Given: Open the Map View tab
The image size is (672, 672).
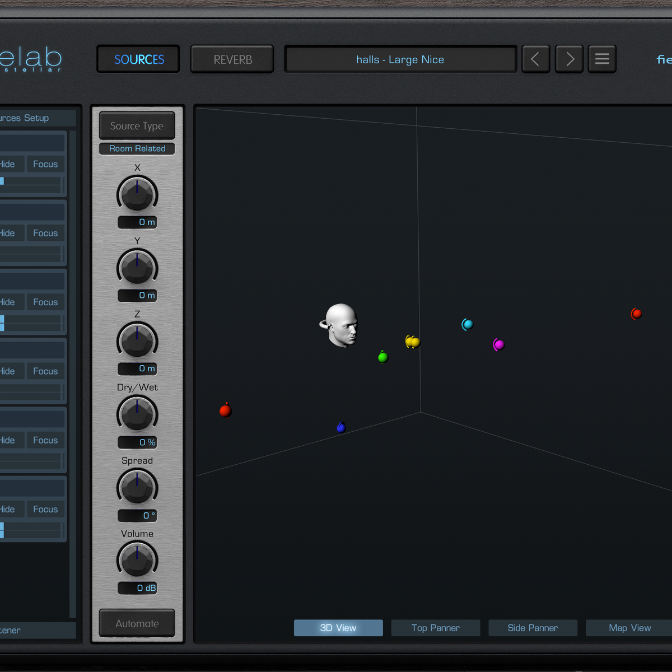Looking at the screenshot, I should point(630,628).
